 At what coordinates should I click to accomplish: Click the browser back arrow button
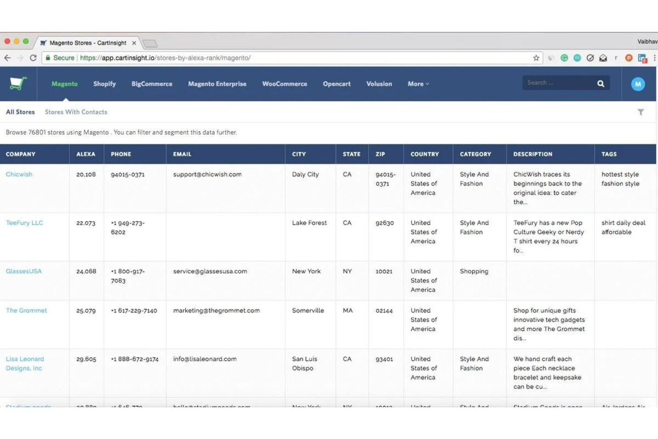click(8, 57)
